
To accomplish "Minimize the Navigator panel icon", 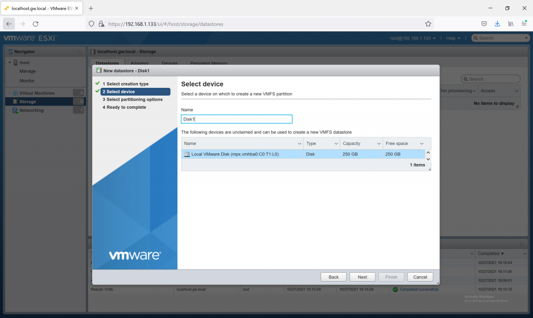I will tap(80, 51).
